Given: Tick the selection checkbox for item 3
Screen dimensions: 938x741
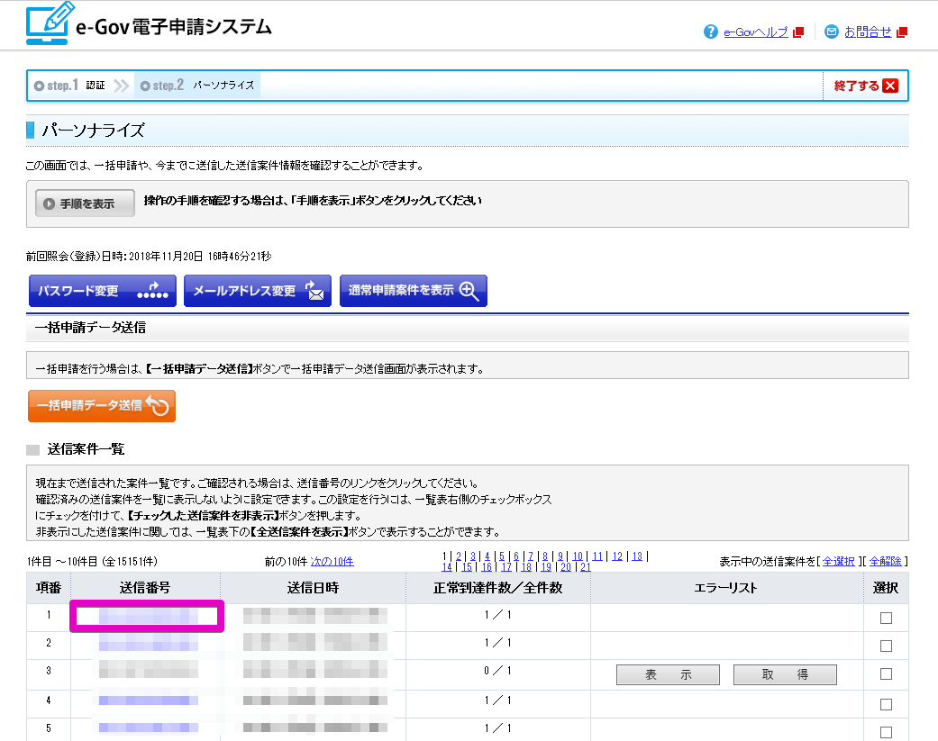Looking at the screenshot, I should click(x=886, y=674).
